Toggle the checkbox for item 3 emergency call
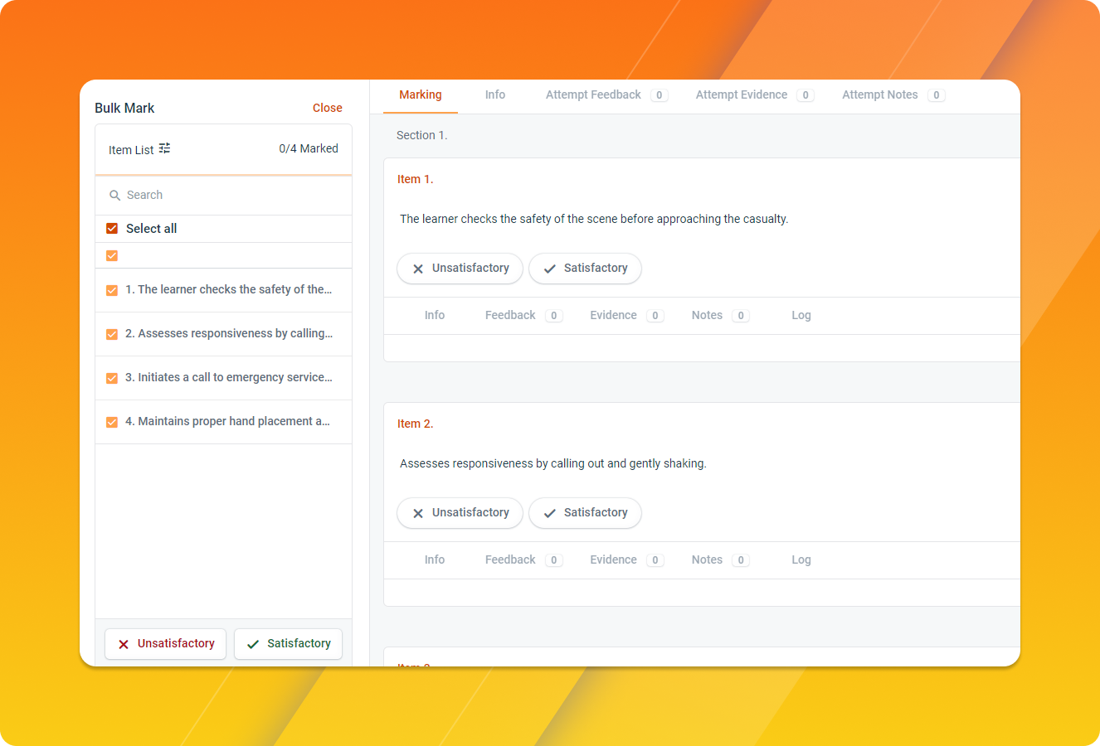The image size is (1100, 746). (x=112, y=378)
